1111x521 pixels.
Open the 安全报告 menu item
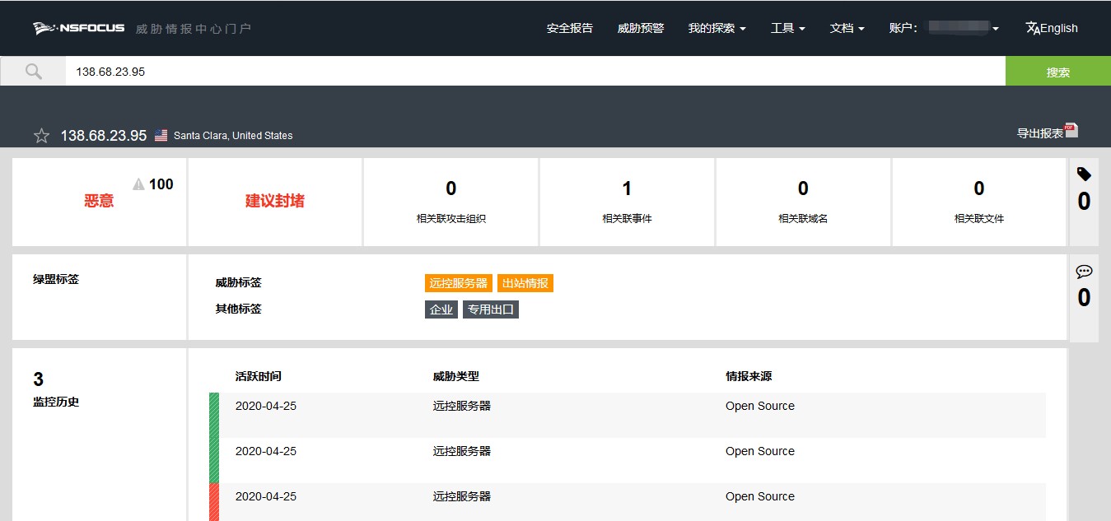(x=569, y=28)
